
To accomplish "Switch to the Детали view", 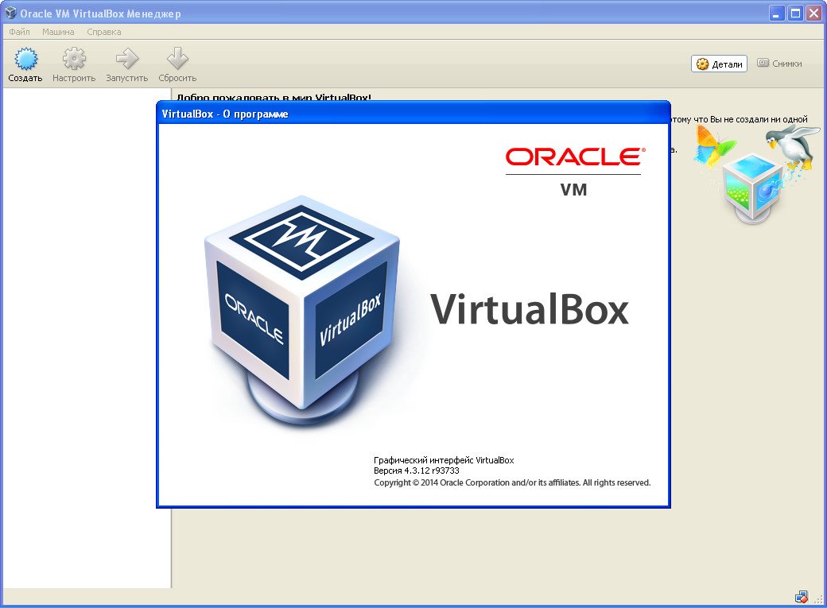I will point(719,64).
